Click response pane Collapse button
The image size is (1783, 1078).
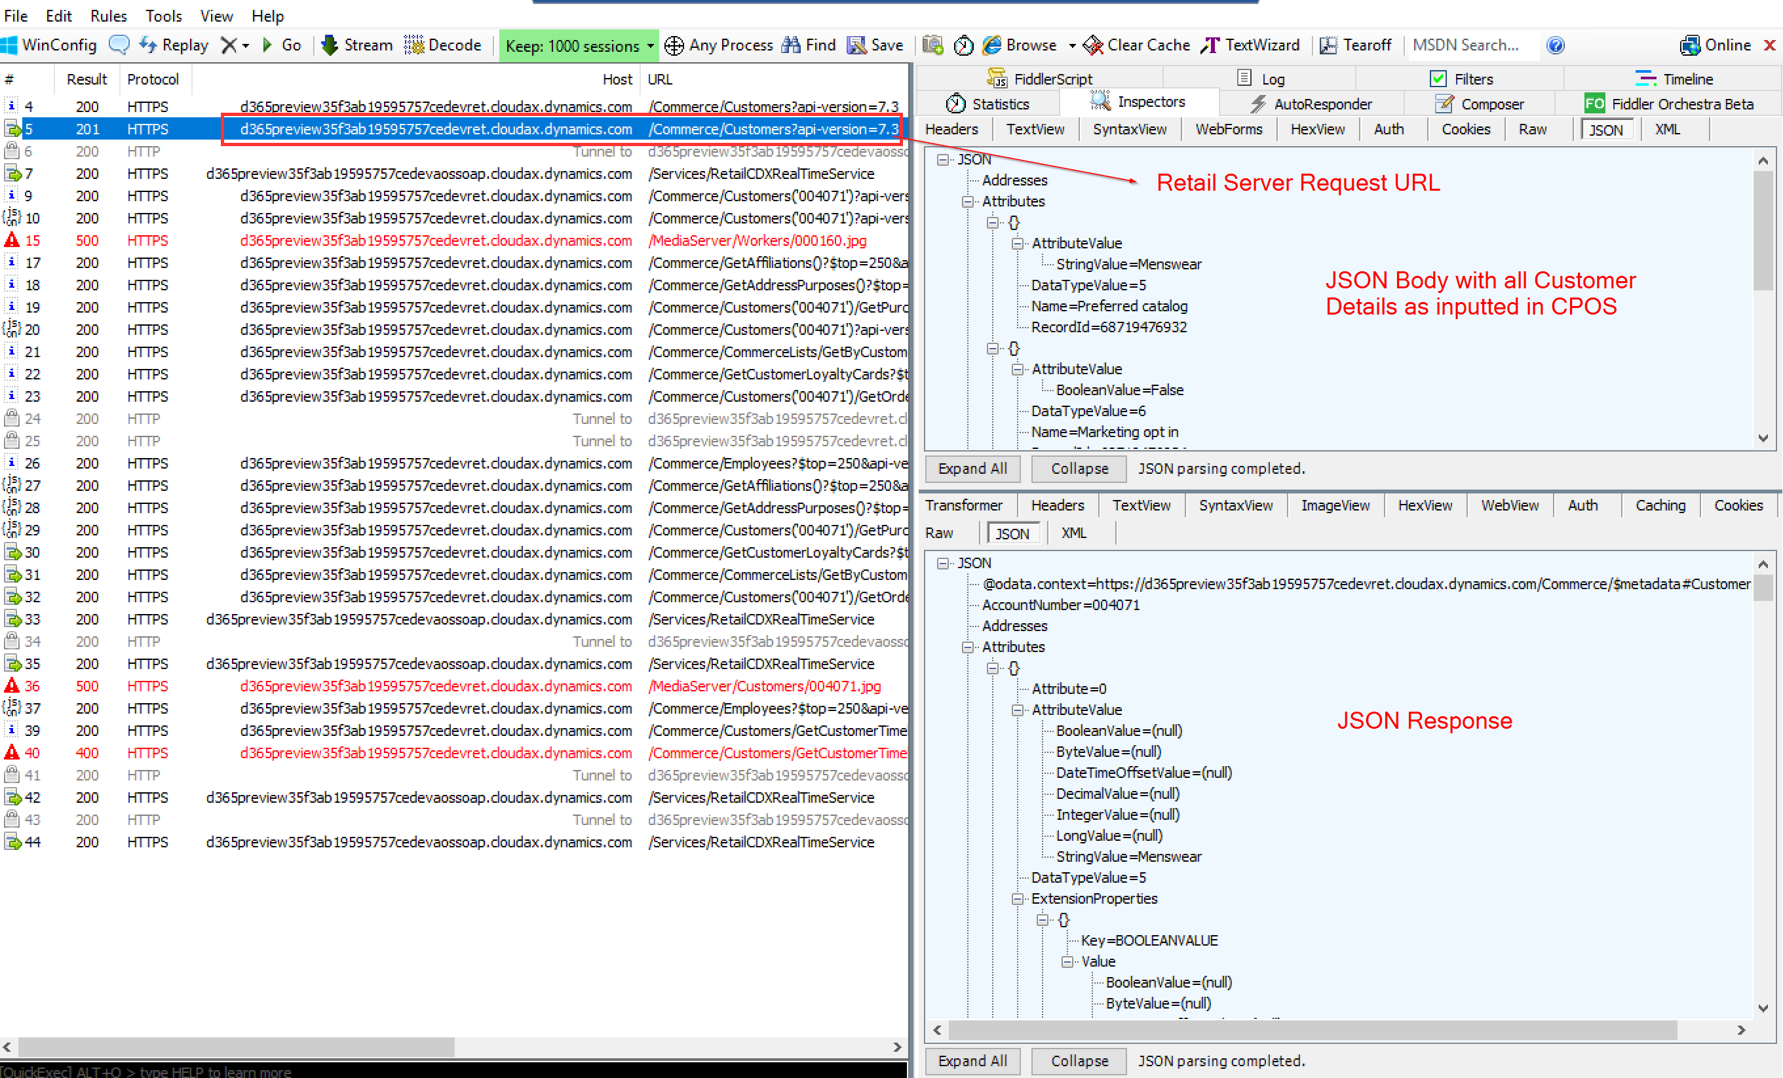1079,1061
